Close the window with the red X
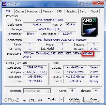The width and height of the screenshot is (106, 105). tap(98, 3)
